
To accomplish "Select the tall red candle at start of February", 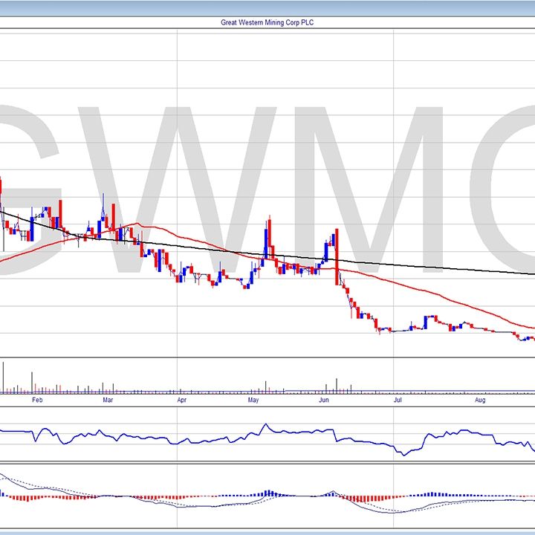I will [61, 215].
